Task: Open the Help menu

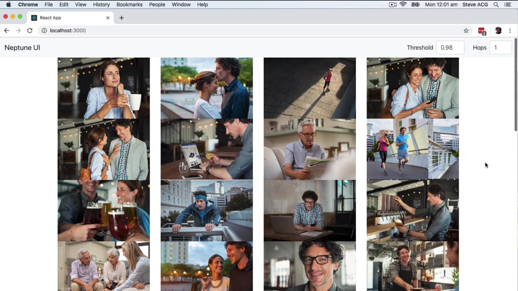Action: [202, 4]
